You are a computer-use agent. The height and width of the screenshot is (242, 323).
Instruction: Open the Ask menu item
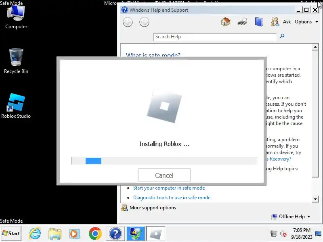[287, 22]
